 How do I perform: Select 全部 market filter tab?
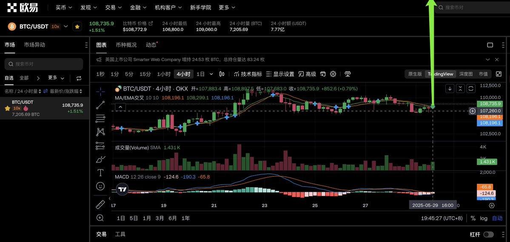click(24, 78)
